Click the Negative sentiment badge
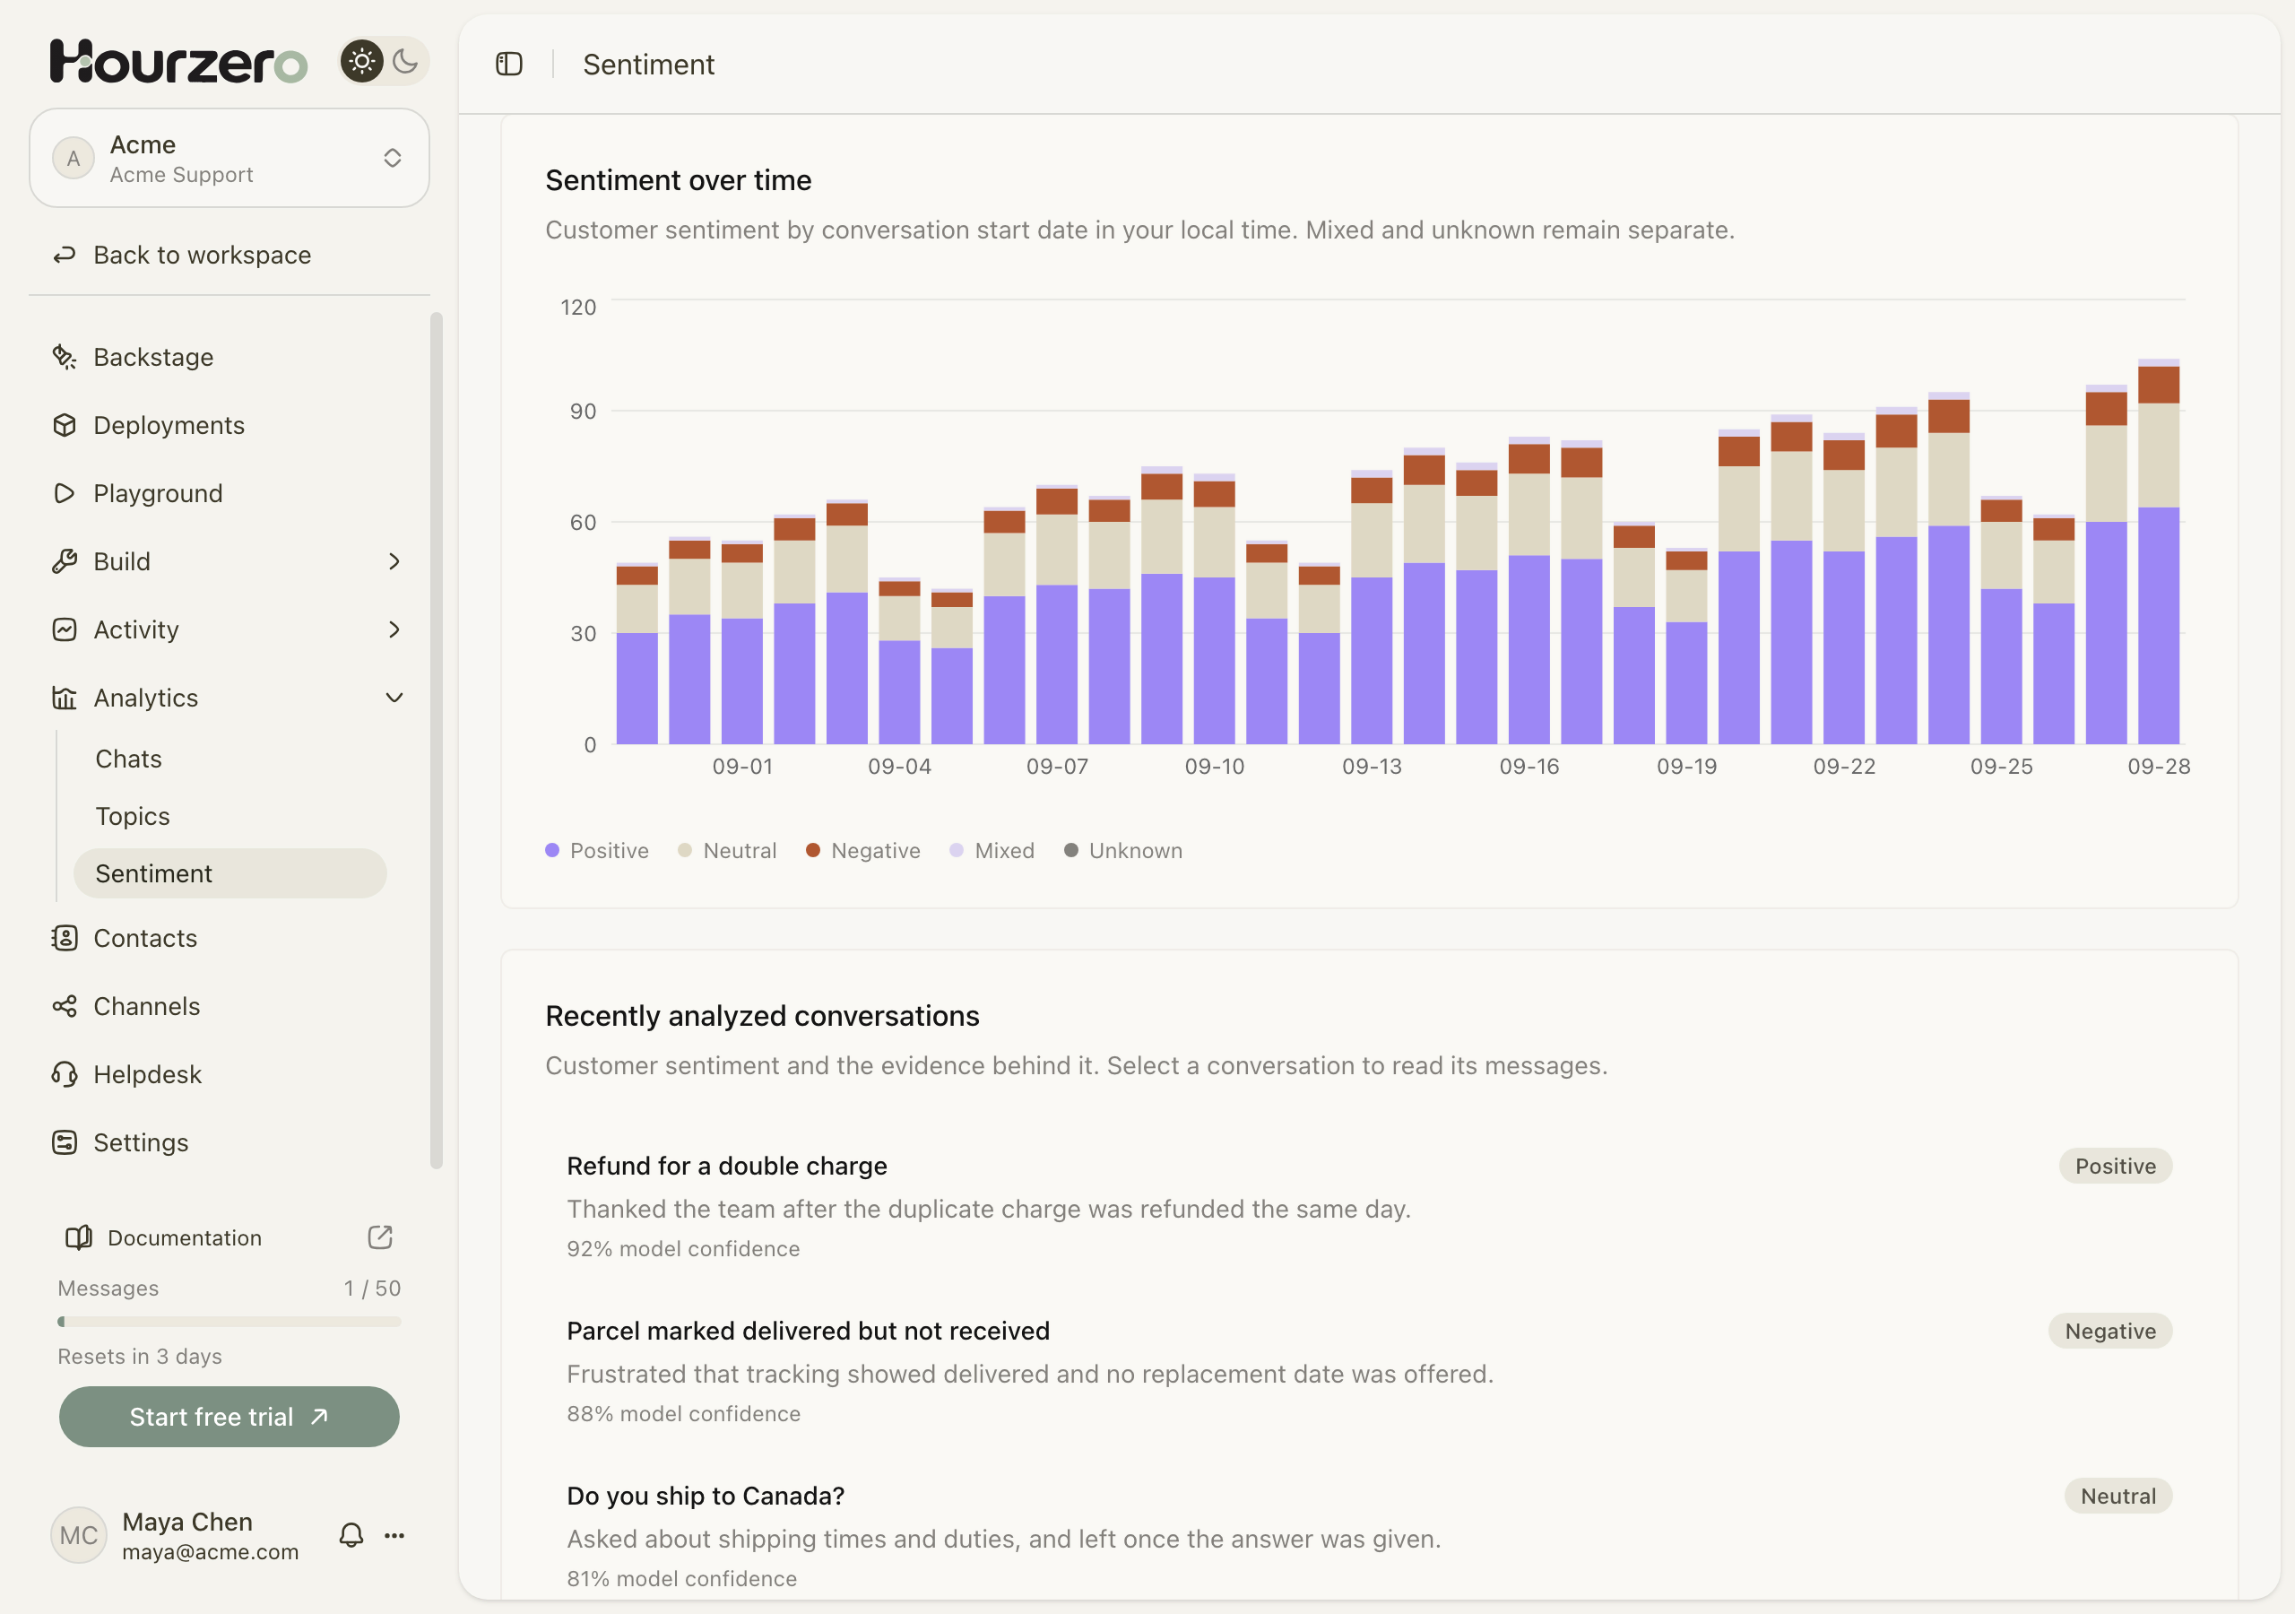Screen dimensions: 2295x1614 coord(2110,1331)
